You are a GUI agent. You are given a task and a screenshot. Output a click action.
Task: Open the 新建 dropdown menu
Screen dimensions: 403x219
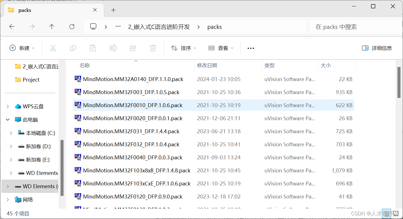click(22, 48)
